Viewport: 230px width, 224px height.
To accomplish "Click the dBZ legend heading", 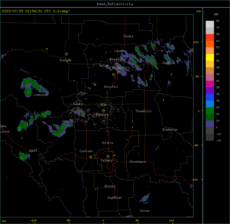I will click(x=216, y=14).
